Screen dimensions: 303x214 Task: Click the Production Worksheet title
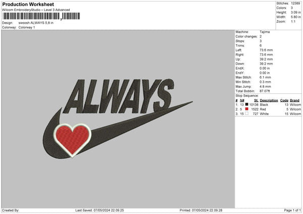[28, 4]
